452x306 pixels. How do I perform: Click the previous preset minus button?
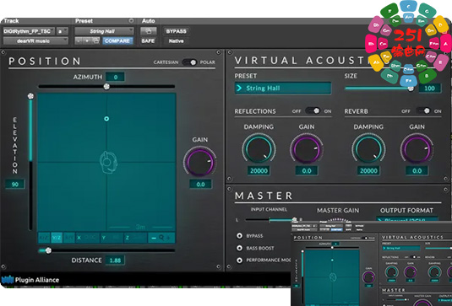point(79,40)
